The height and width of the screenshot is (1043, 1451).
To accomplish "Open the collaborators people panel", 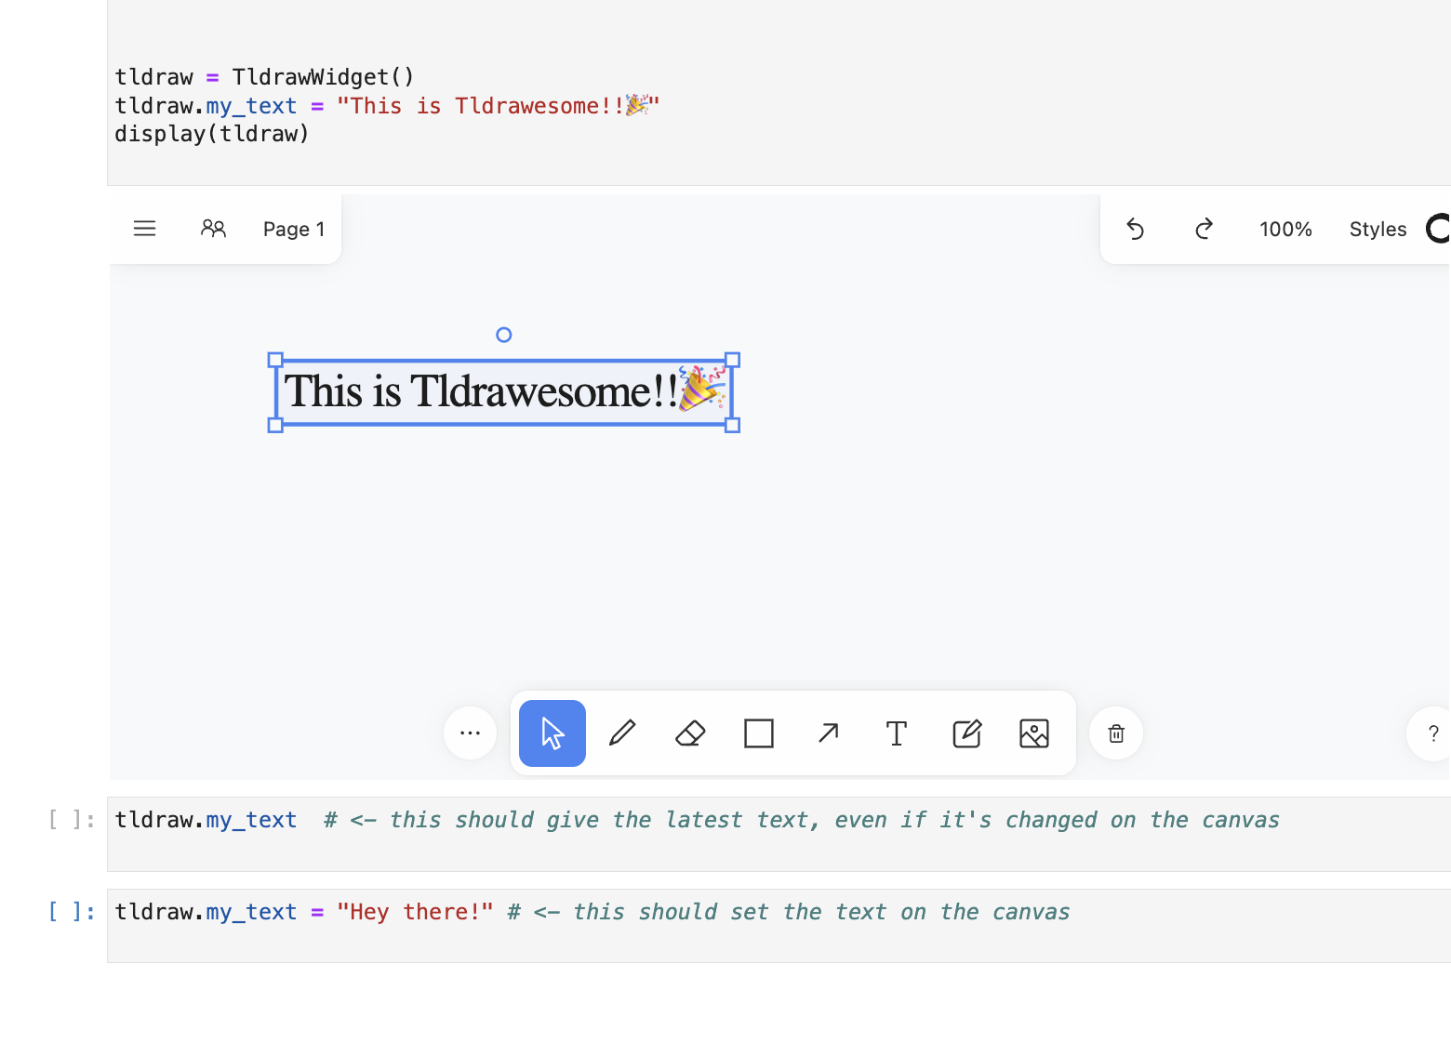I will point(214,228).
